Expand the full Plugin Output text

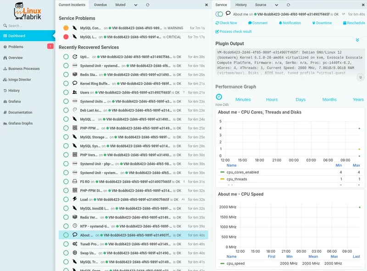pyautogui.click(x=361, y=77)
